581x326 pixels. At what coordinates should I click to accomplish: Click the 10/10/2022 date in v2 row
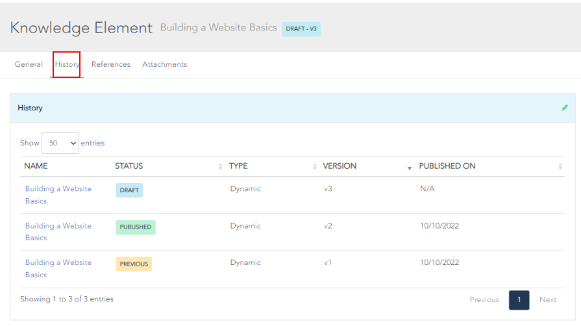tap(439, 226)
